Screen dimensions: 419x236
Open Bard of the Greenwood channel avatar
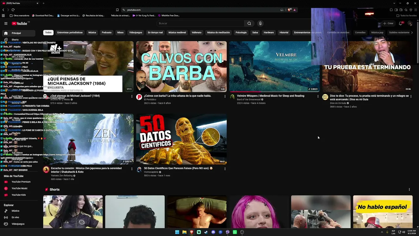click(232, 97)
